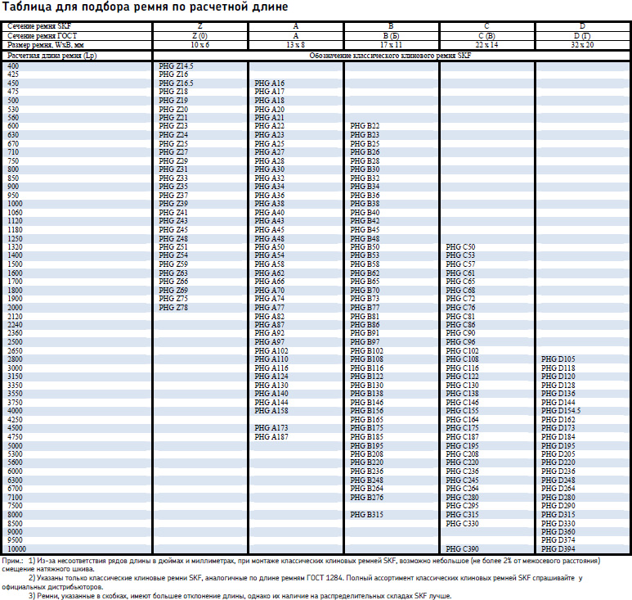
Task: Choose the 'PHG B38' designation
Action: pyautogui.click(x=365, y=204)
